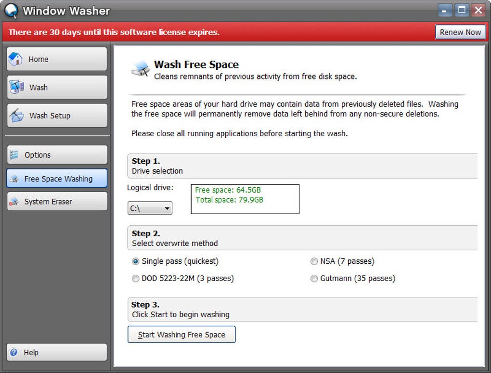Click the Wash Free Space drive icon

click(x=140, y=68)
